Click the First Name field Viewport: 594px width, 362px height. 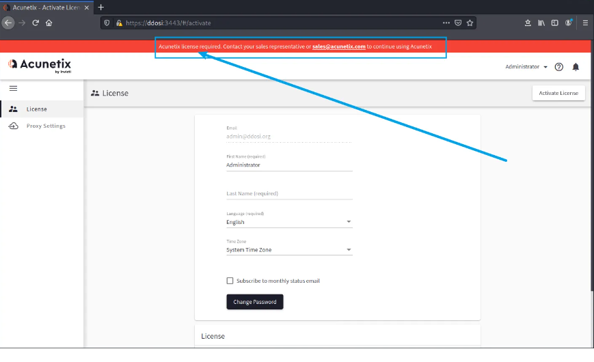[x=289, y=165]
